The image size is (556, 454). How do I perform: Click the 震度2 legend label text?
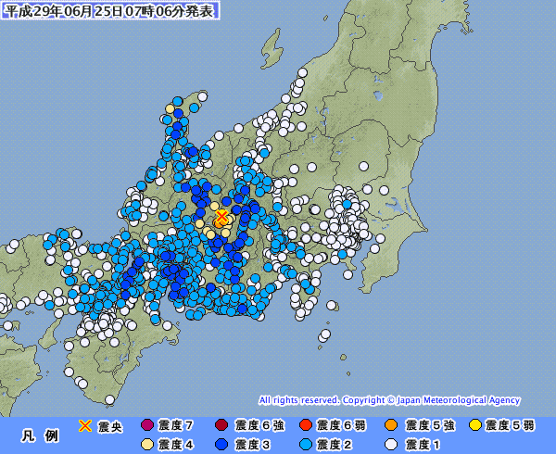(334, 445)
